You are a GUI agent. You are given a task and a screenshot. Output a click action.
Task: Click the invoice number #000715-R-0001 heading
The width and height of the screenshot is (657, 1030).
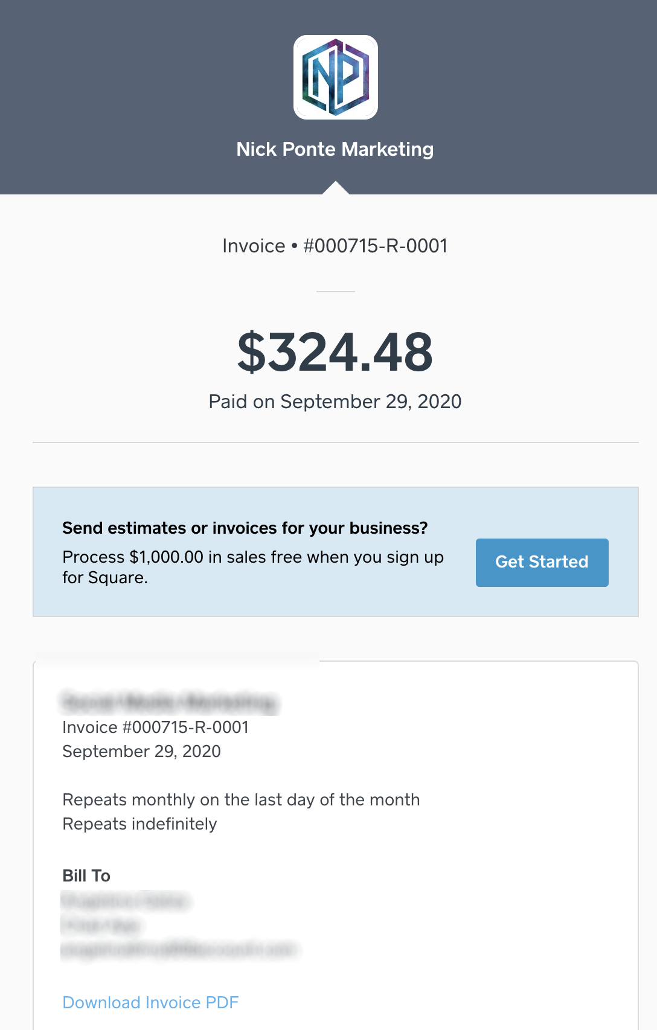(x=335, y=246)
